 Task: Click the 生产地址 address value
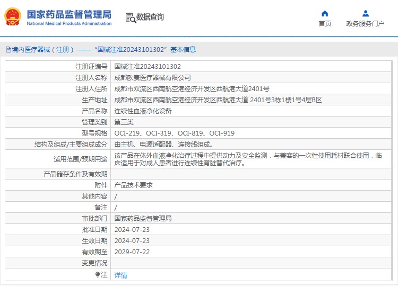click(x=218, y=100)
